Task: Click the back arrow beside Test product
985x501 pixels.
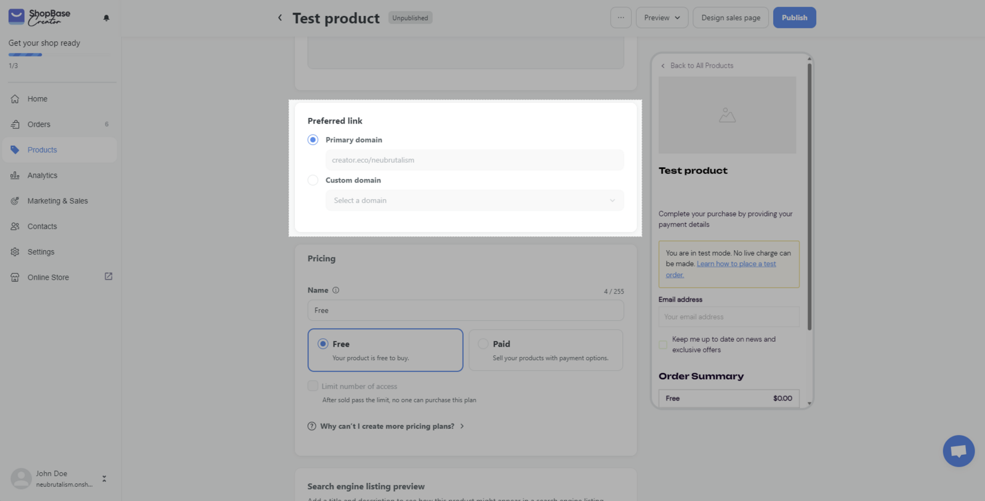Action: [x=280, y=18]
